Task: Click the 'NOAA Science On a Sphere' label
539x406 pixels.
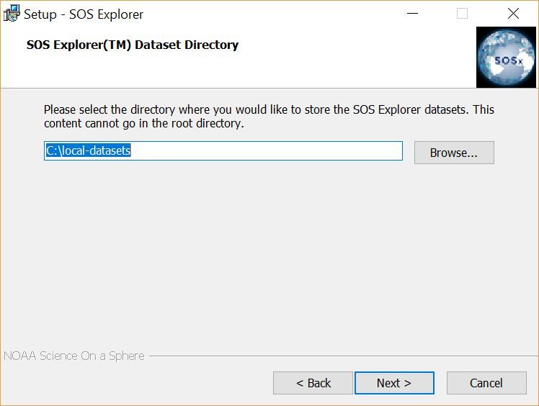Action: [74, 356]
